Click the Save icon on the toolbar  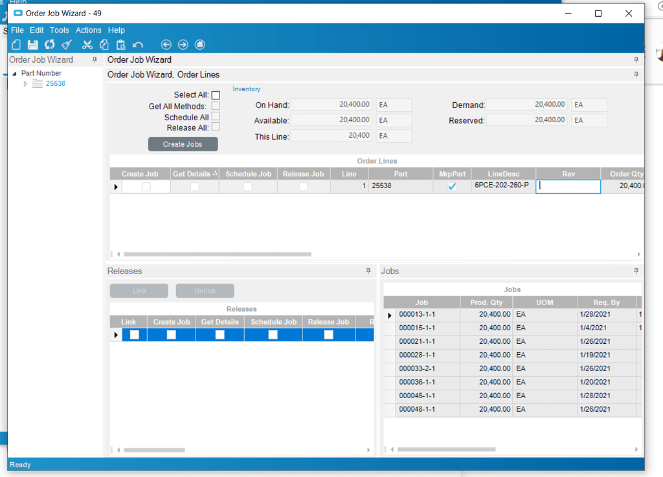coord(32,44)
